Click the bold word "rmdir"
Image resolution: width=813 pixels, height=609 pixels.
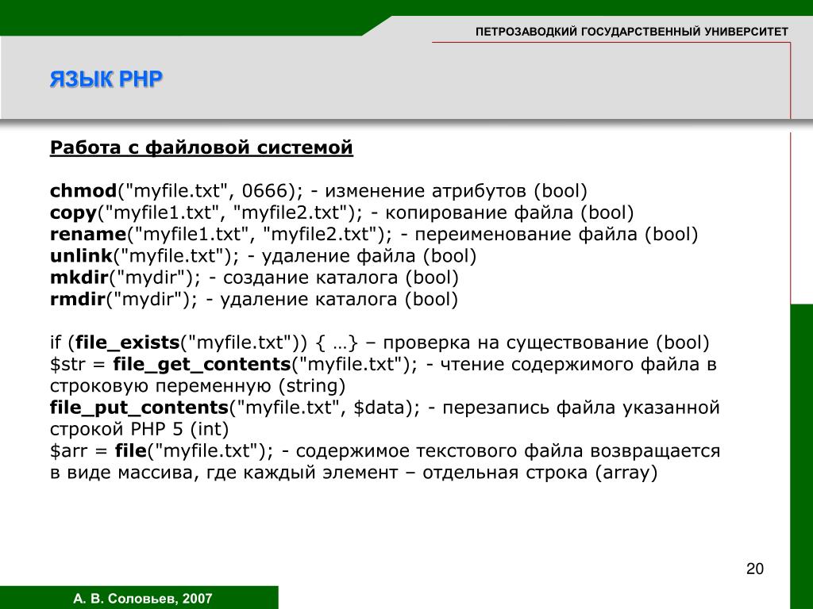(78, 299)
